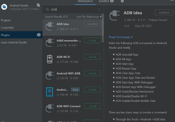The height and width of the screenshot is (122, 175).
Task: Install the AdbCommander plugin
Action: coord(92,40)
